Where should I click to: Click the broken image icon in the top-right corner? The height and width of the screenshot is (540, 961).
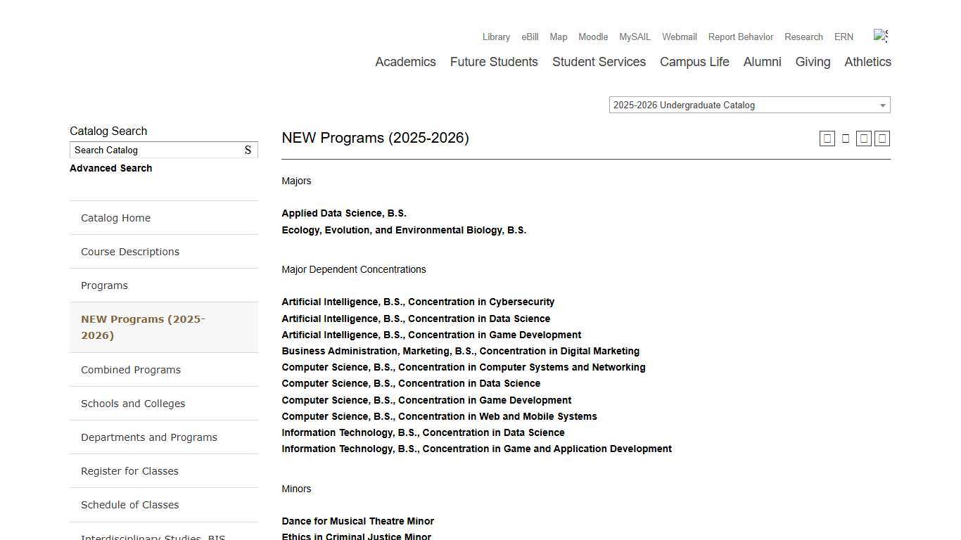coord(881,35)
